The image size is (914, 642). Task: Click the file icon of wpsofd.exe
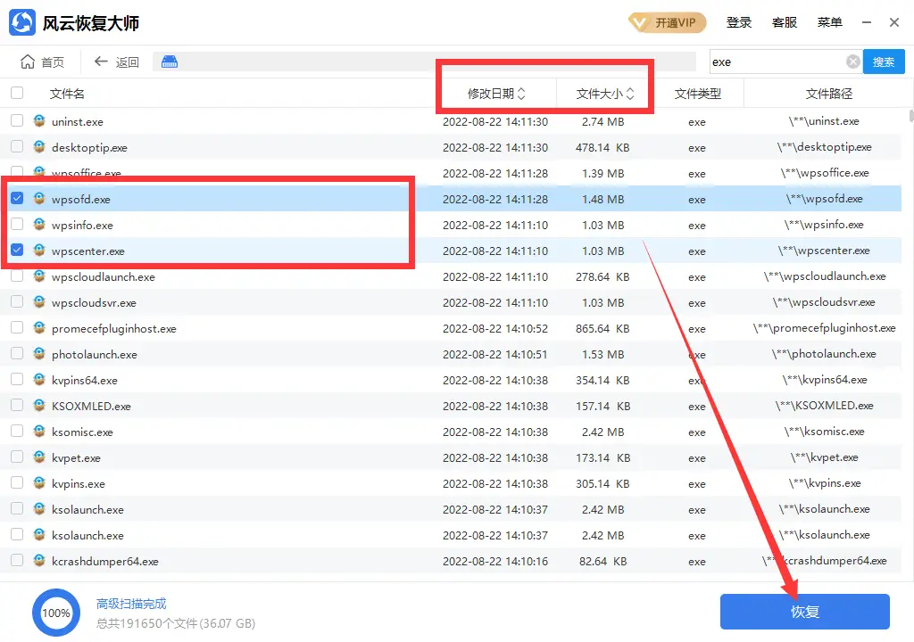pyautogui.click(x=39, y=199)
